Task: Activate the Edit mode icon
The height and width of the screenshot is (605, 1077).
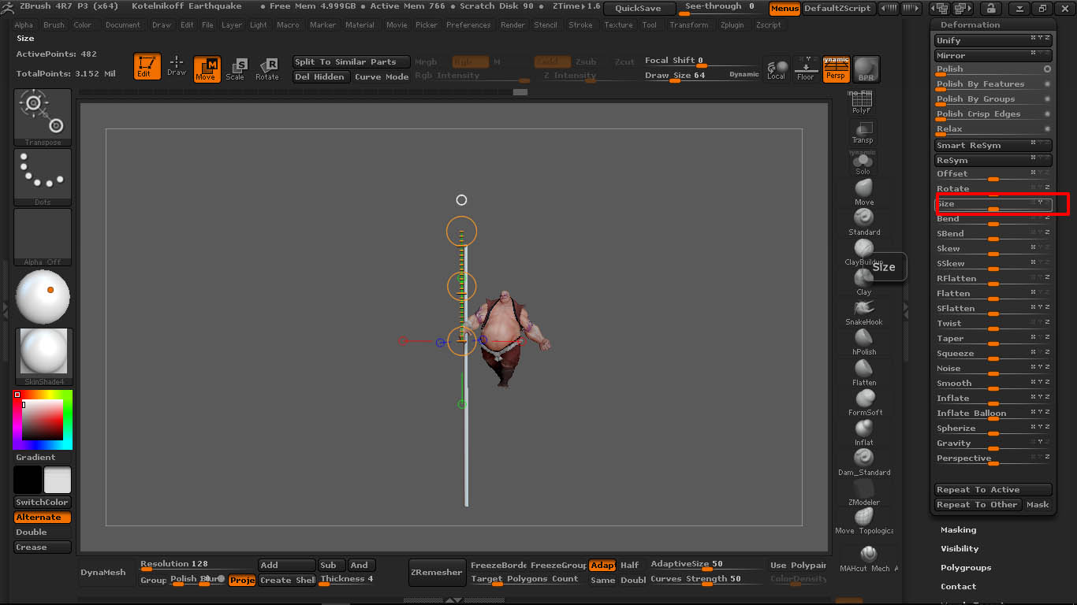Action: [x=147, y=69]
